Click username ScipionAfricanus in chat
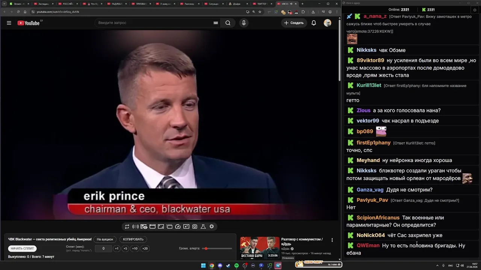Screen dimensions: 481x270 (378, 217)
